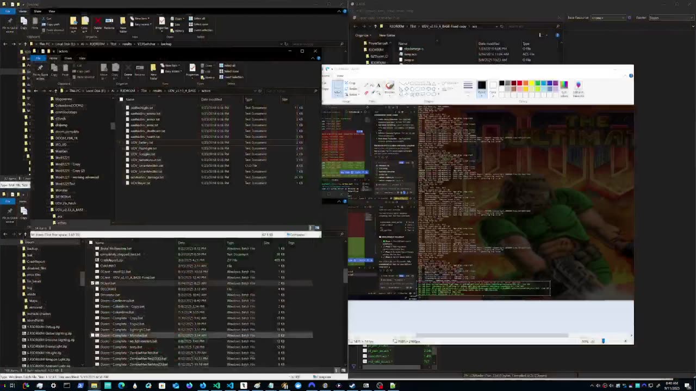Expand Easy access dropdown in actors window

pyautogui.click(x=171, y=71)
